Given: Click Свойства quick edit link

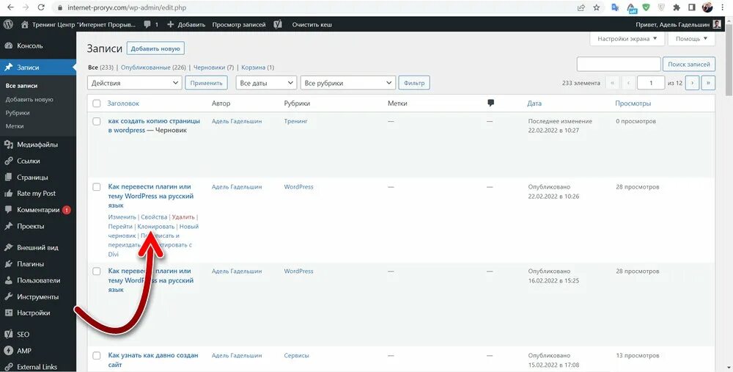Looking at the screenshot, I should point(154,217).
